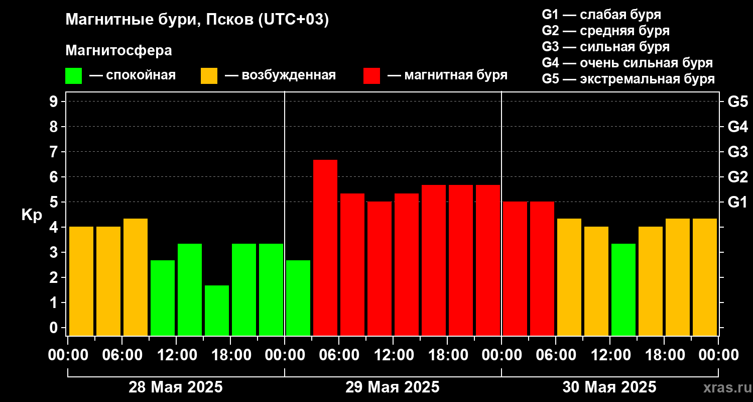Select the tallest red bar on 29 Мая

(x=325, y=248)
